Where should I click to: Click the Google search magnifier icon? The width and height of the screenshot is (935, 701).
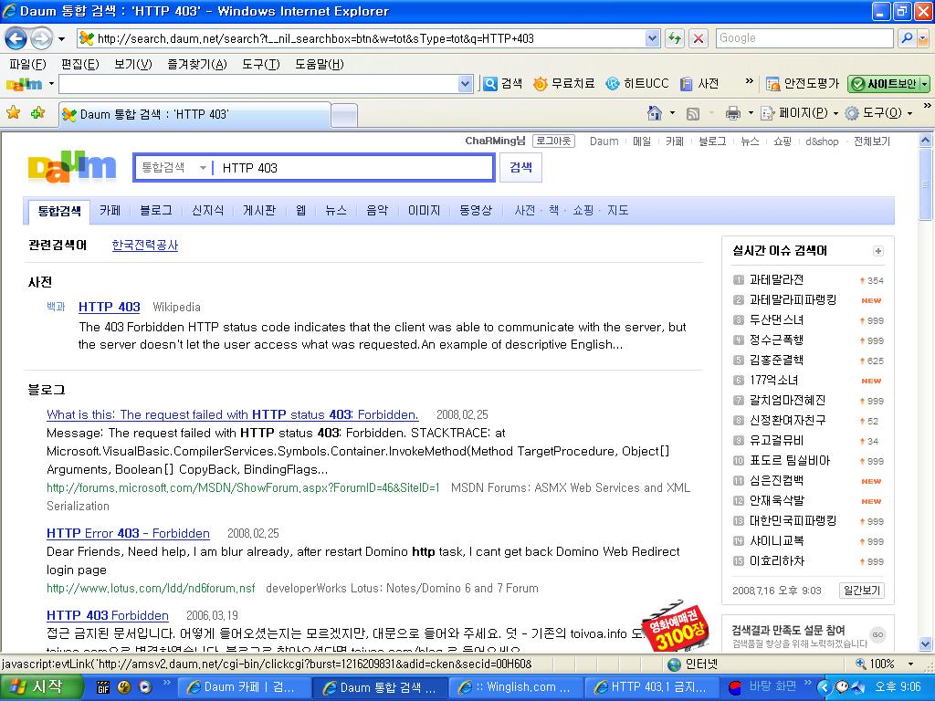pyautogui.click(x=907, y=38)
